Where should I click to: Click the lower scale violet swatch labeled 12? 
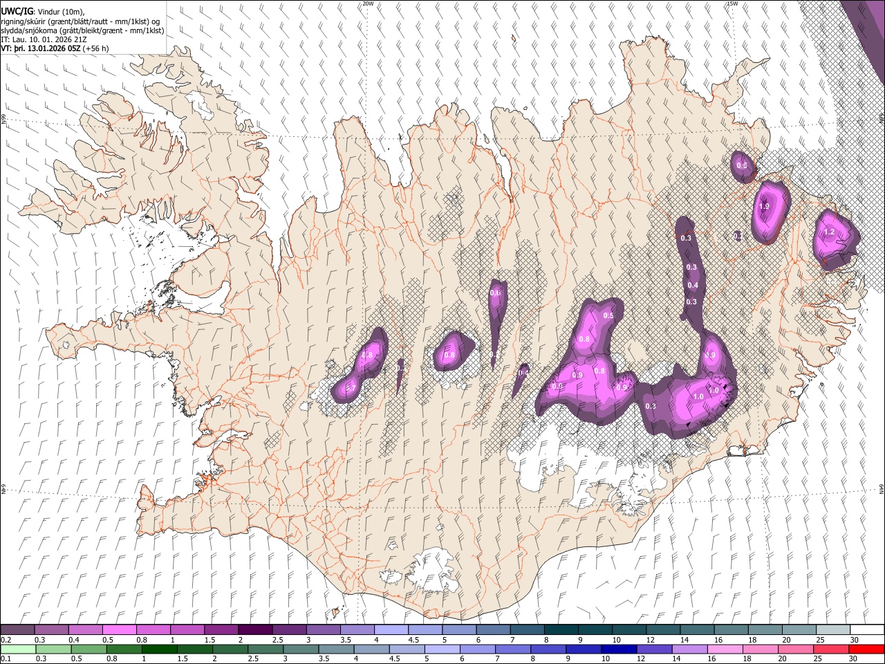pos(653,649)
